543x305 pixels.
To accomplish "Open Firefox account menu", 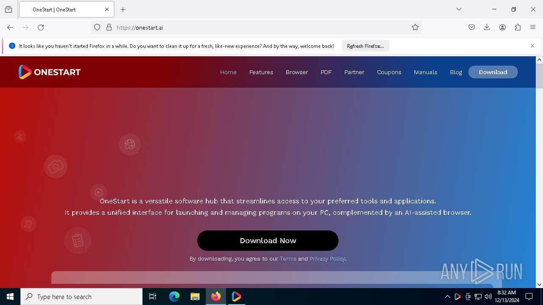I will [x=502, y=27].
